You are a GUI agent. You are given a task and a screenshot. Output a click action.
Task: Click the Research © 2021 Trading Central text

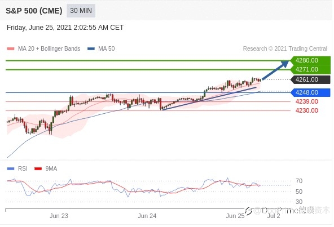coord(285,48)
